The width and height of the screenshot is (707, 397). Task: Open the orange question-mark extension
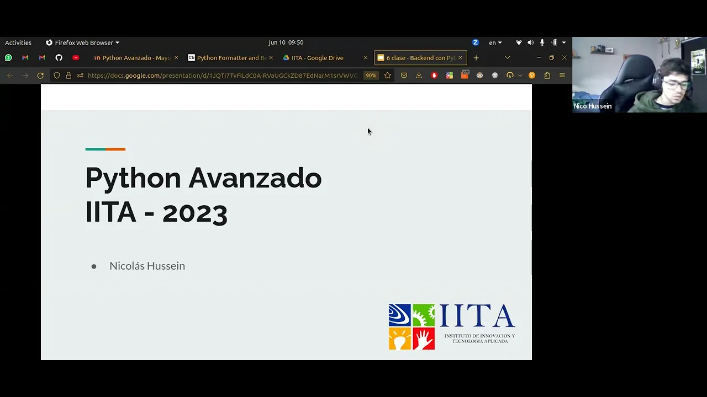pyautogui.click(x=532, y=76)
